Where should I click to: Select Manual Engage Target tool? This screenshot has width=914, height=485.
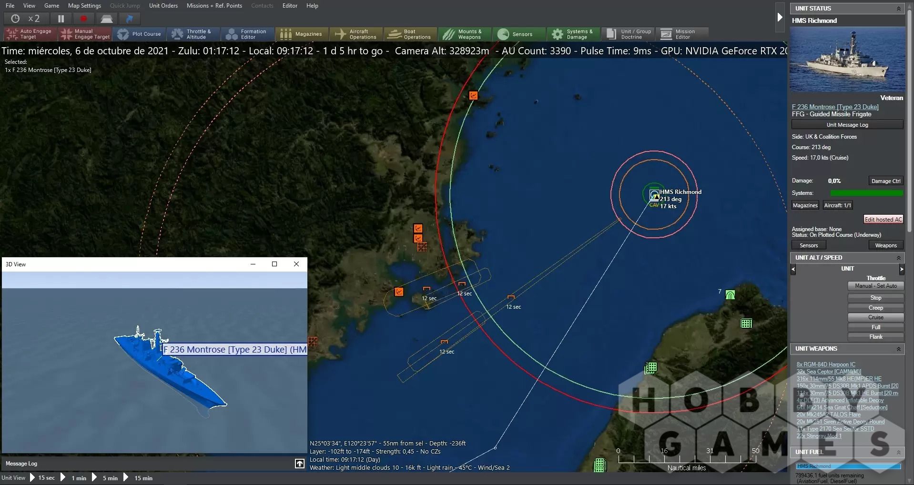(x=85, y=34)
